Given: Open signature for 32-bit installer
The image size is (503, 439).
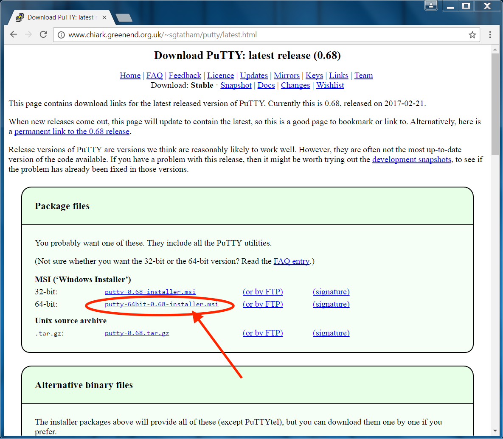Looking at the screenshot, I should [331, 292].
